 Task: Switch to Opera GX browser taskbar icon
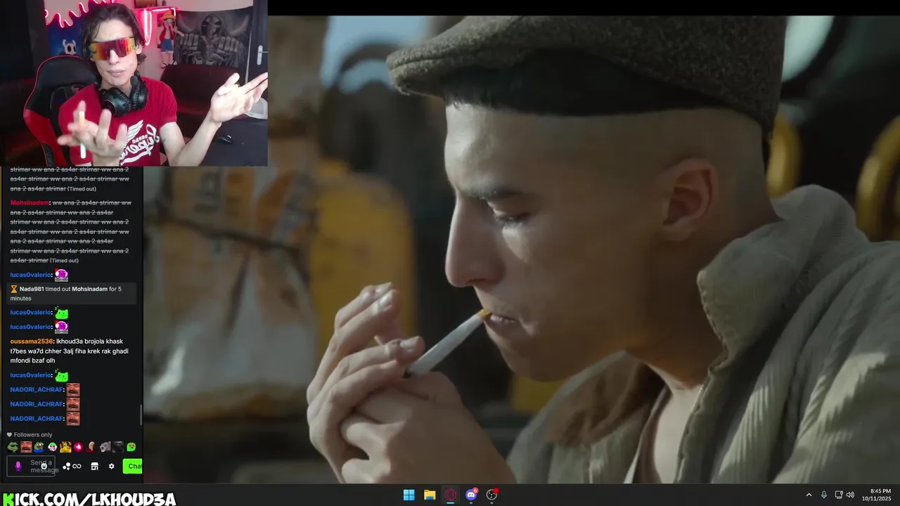coord(451,495)
